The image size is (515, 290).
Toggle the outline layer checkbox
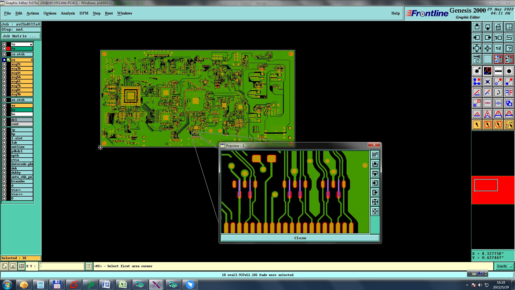click(x=4, y=147)
